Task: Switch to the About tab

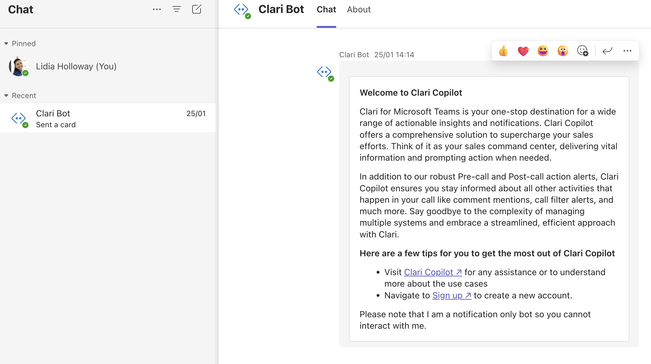Action: [x=359, y=9]
